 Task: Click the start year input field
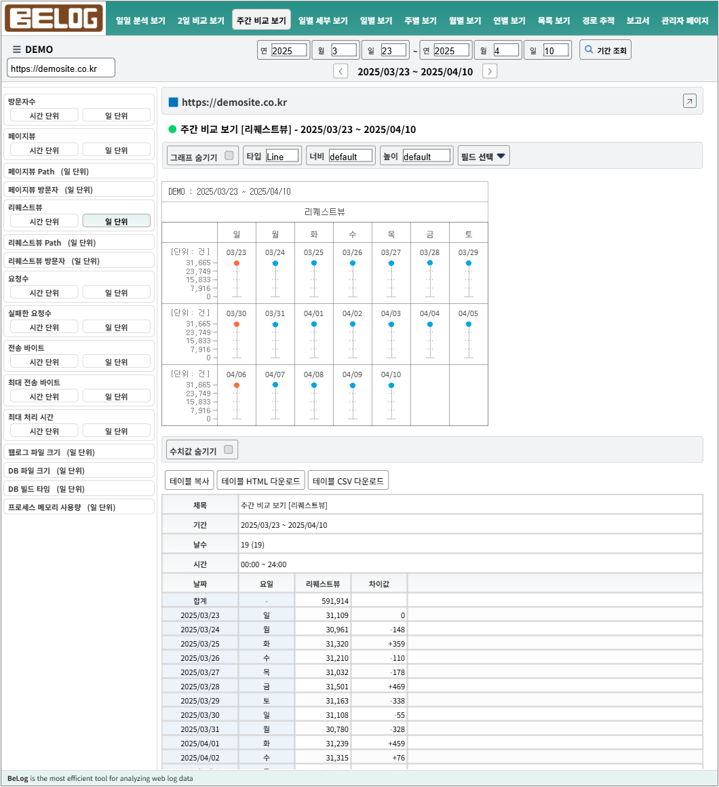coord(288,50)
